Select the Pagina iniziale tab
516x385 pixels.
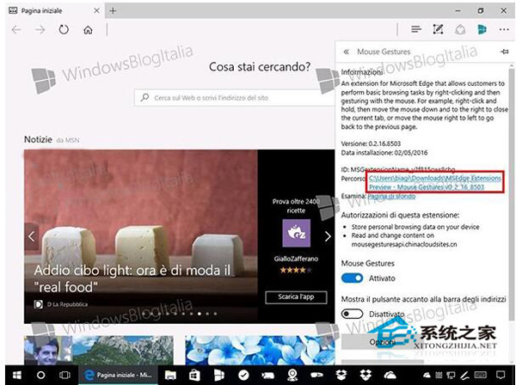55,11
